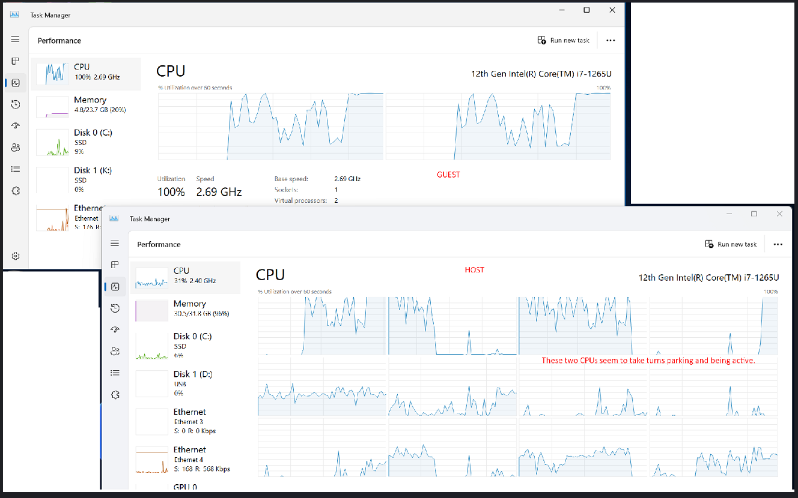Open navigation hamburger menu in host Task Manager

pos(115,243)
